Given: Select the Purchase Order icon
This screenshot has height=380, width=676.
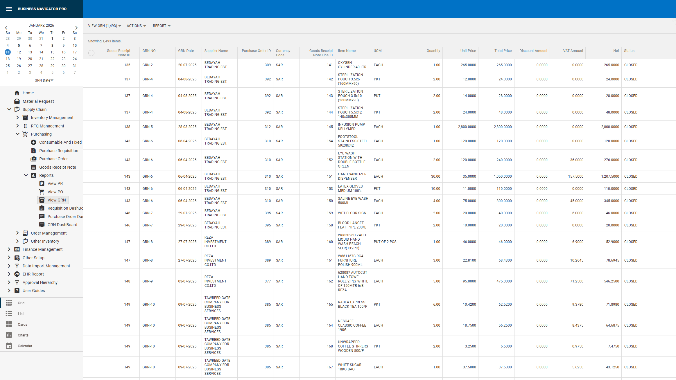Looking at the screenshot, I should 33,159.
